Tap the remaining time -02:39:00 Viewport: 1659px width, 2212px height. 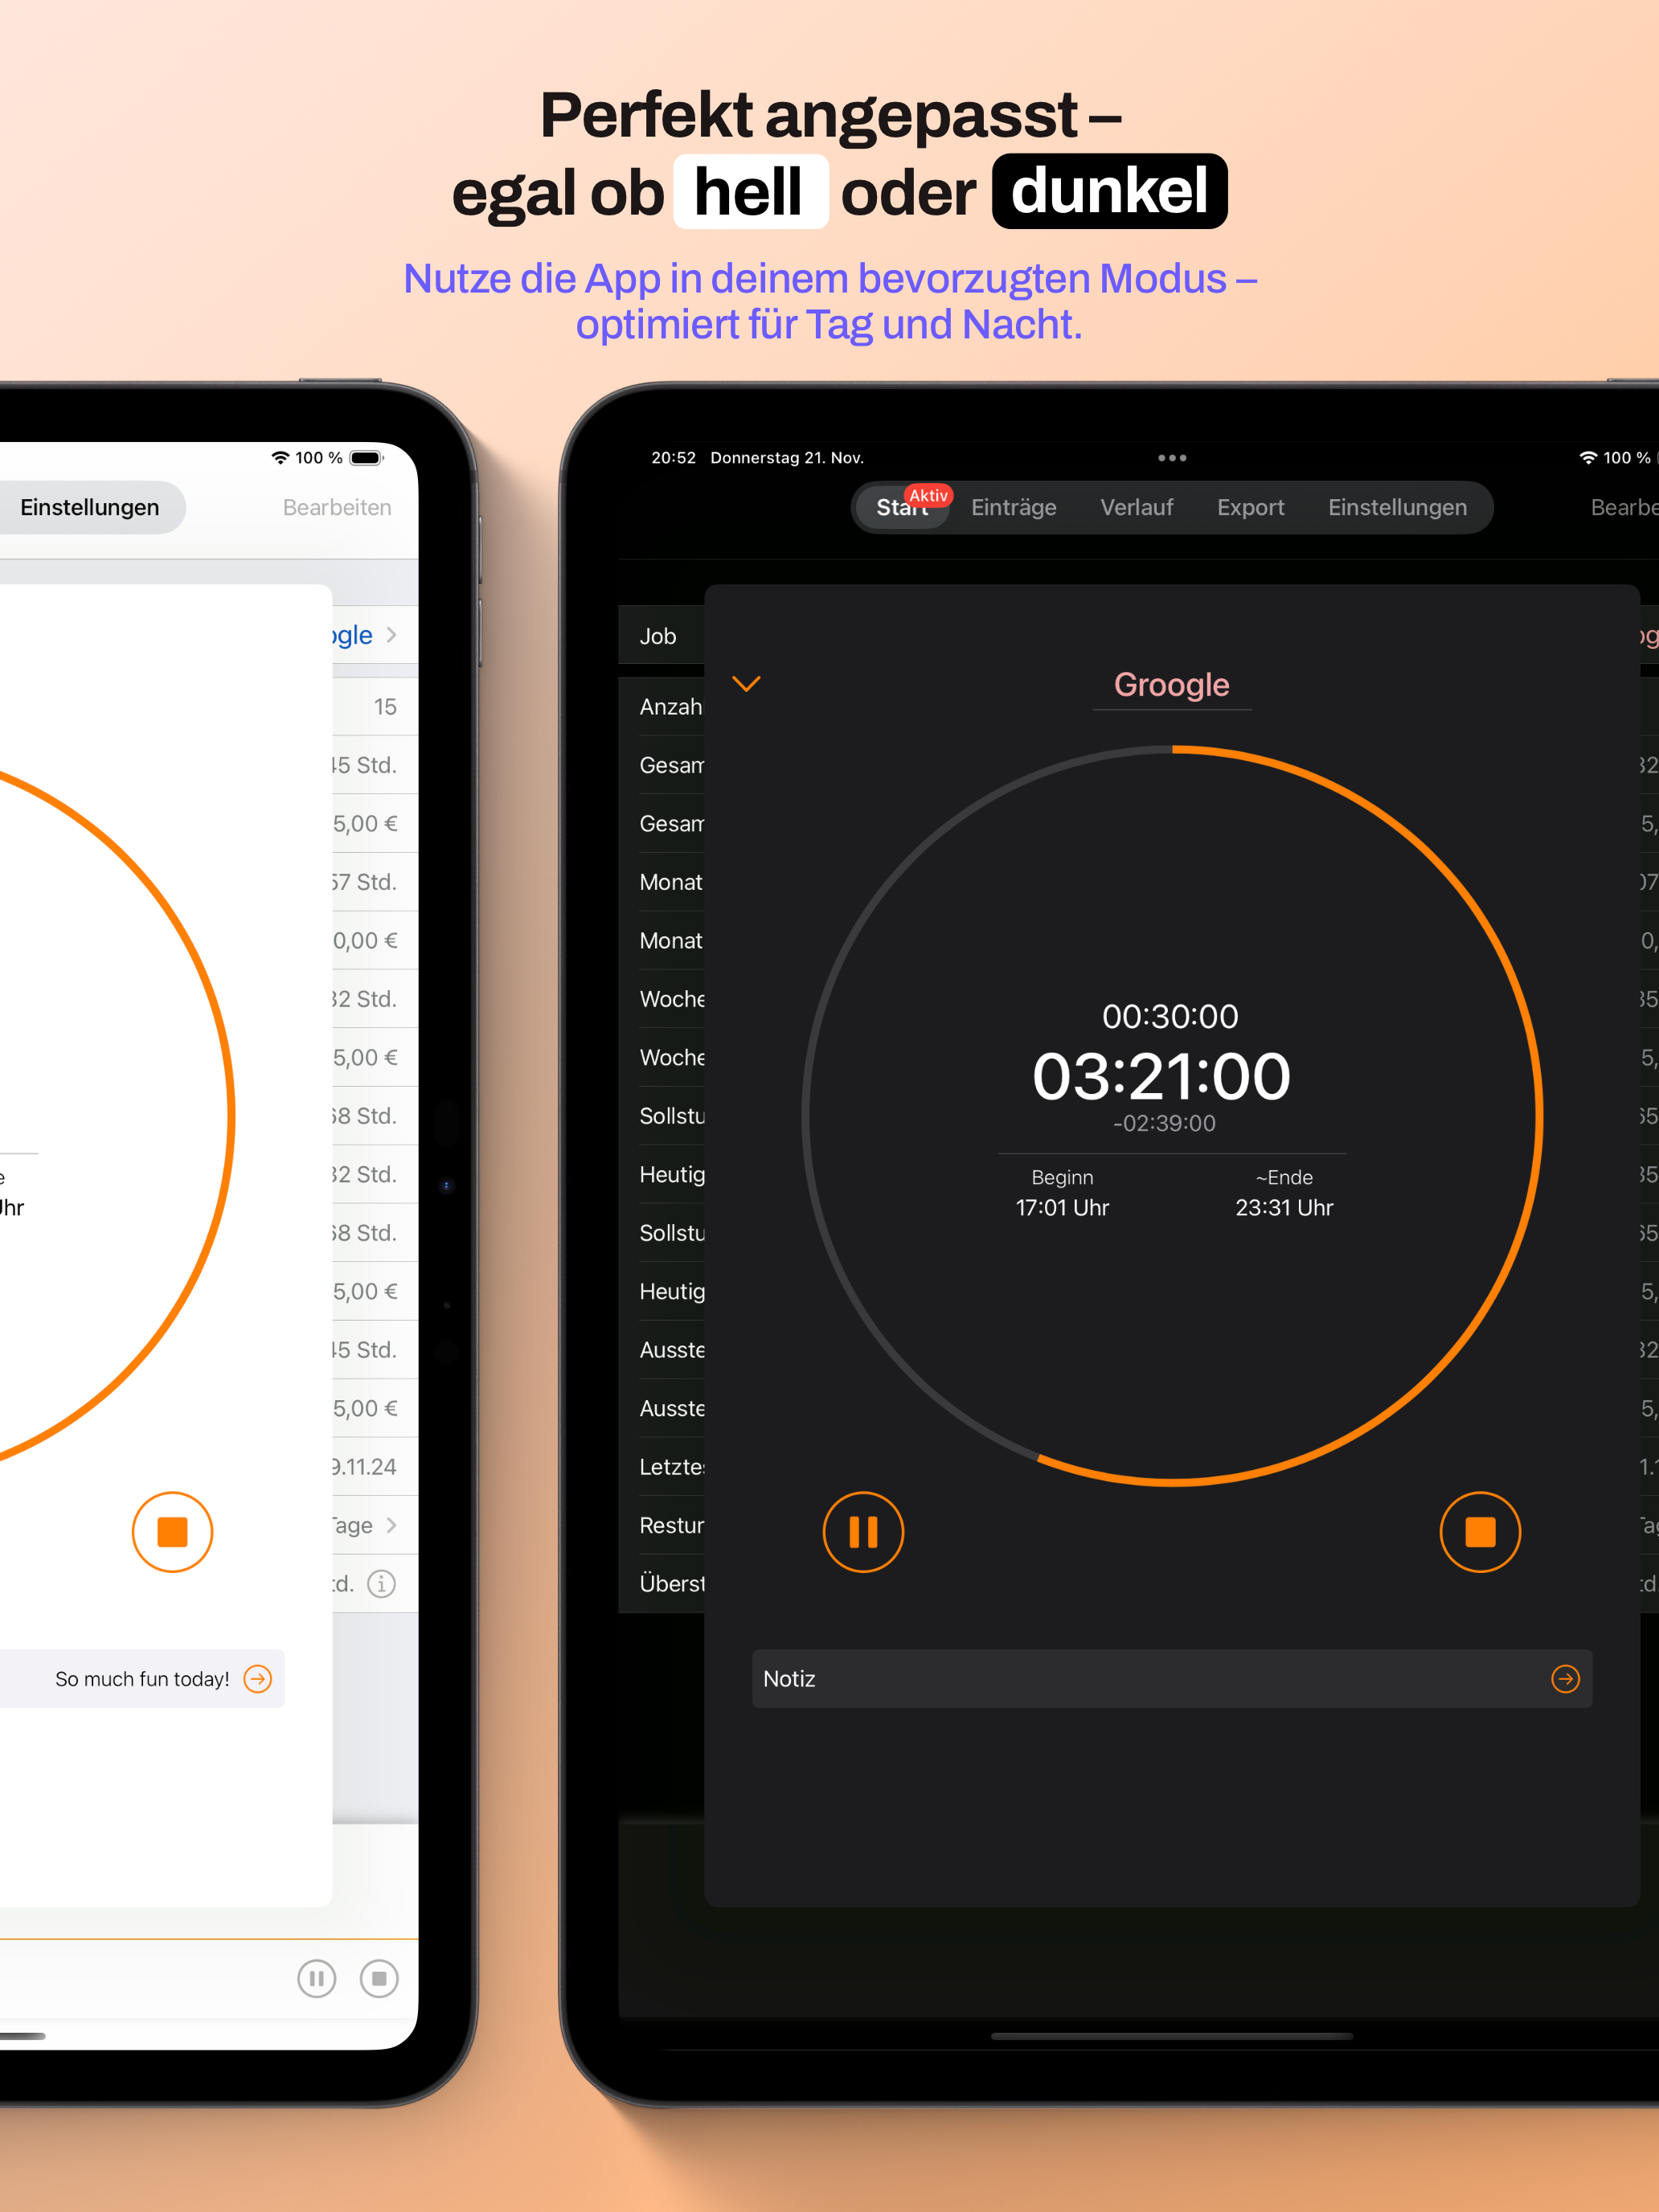[x=1164, y=1123]
